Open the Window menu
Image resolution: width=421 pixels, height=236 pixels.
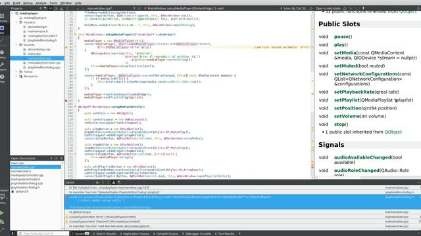(x=66, y=3)
